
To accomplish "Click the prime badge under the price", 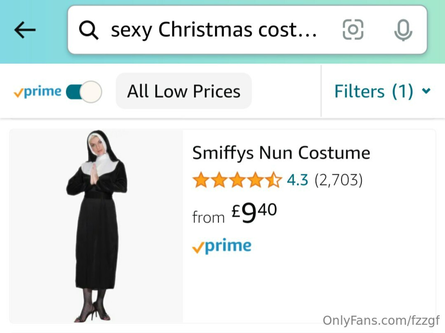I will tap(222, 246).
